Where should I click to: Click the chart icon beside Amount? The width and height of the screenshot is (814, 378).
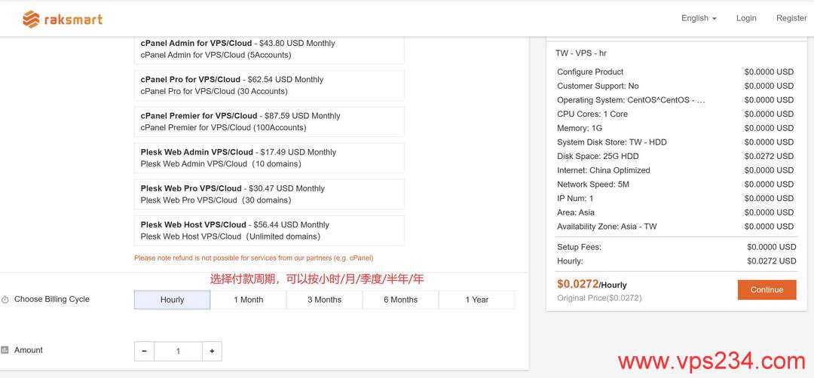(x=5, y=350)
